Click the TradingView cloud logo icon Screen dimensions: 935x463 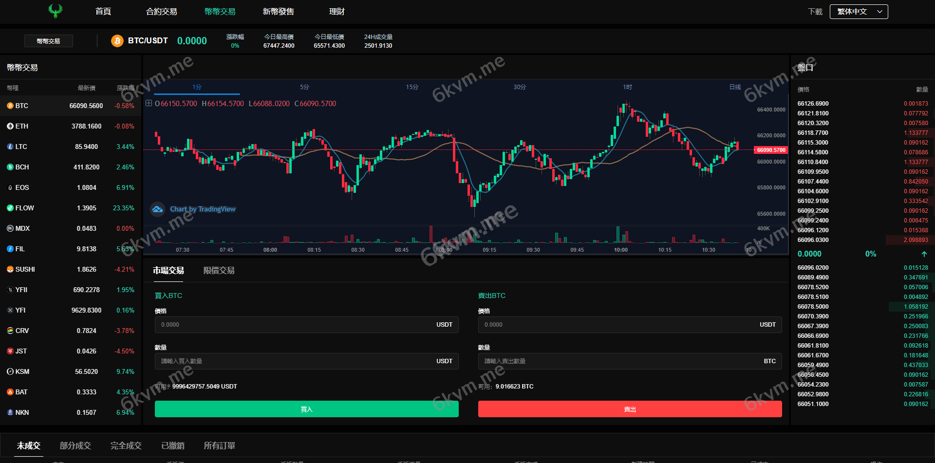157,209
